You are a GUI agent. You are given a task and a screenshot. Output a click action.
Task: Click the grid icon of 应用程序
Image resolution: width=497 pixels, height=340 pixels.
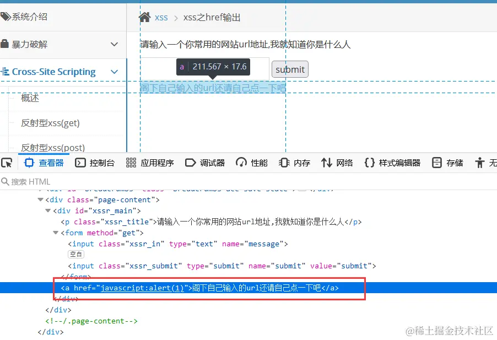click(131, 163)
